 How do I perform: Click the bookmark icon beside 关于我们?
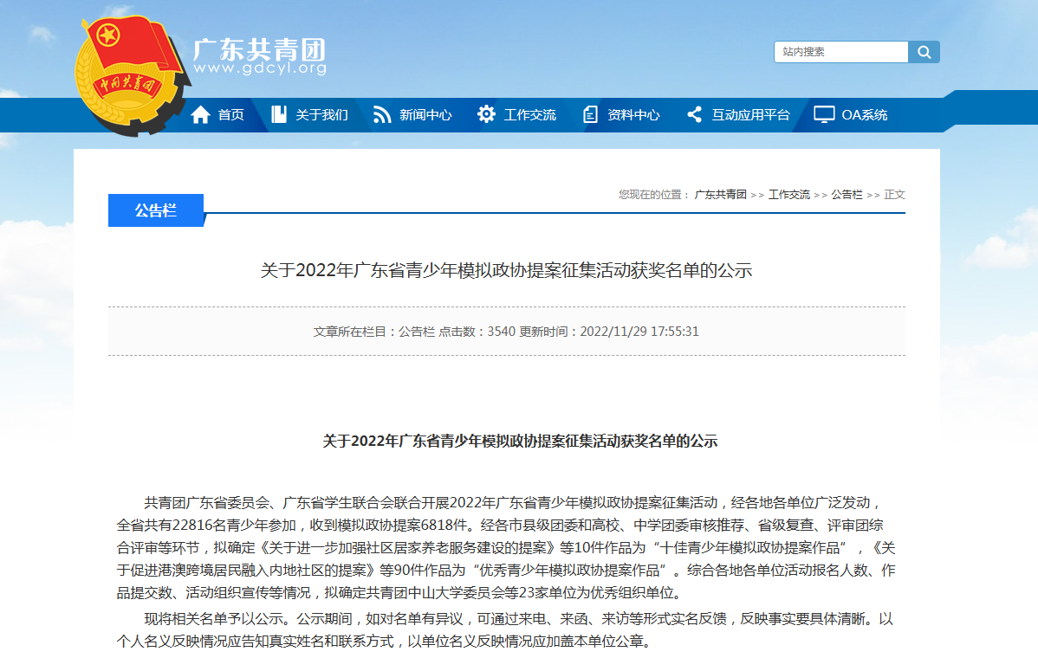click(278, 114)
